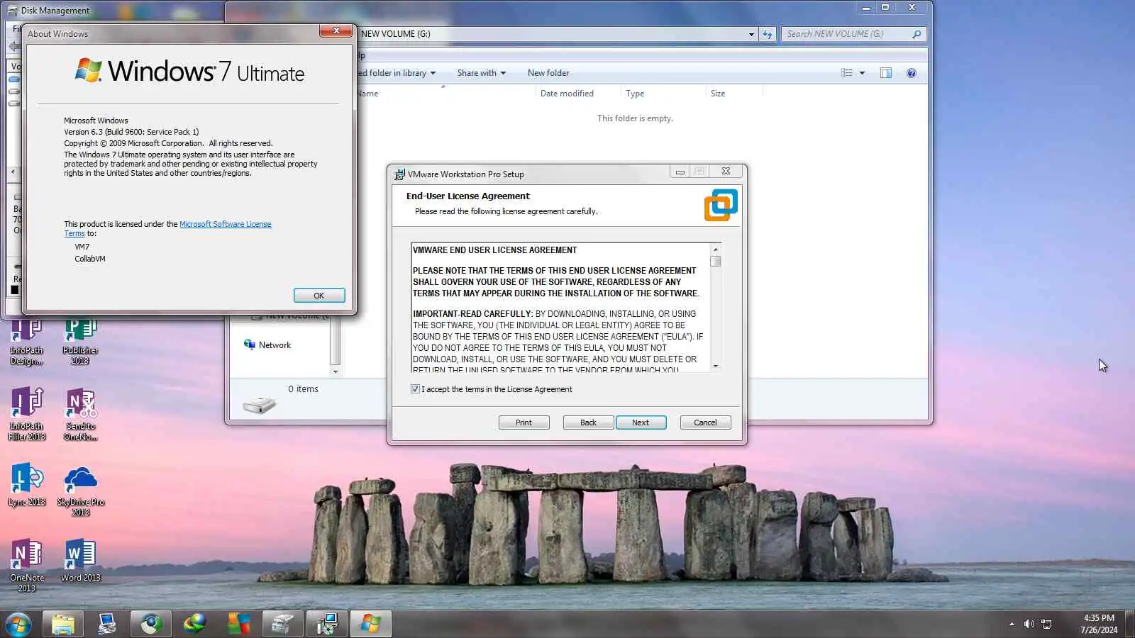The image size is (1135, 638).
Task: Expand the Explorer address bar history dropdown
Action: pos(751,34)
